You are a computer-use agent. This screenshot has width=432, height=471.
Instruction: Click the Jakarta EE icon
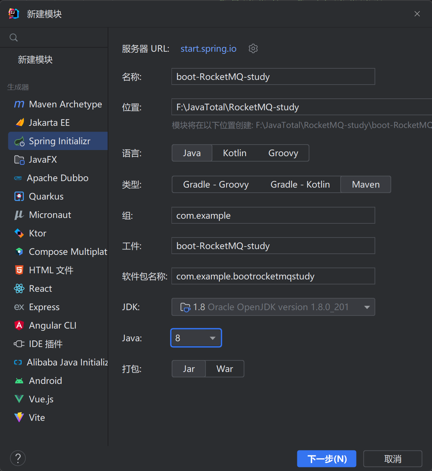click(x=20, y=123)
